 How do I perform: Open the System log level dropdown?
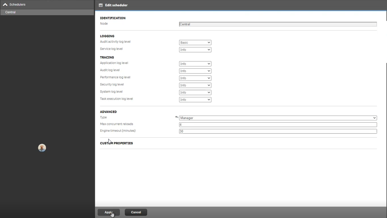point(195,93)
